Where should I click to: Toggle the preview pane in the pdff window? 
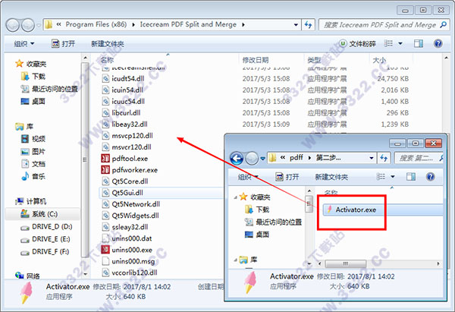click(410, 177)
